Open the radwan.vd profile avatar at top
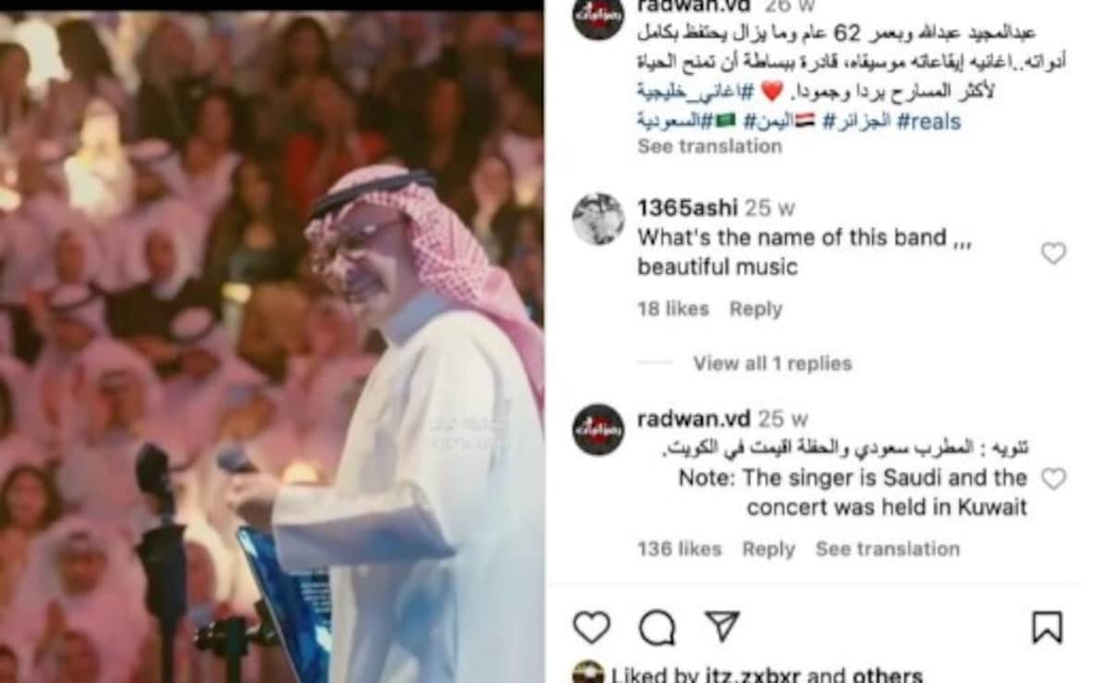1110x683 pixels. [x=598, y=16]
